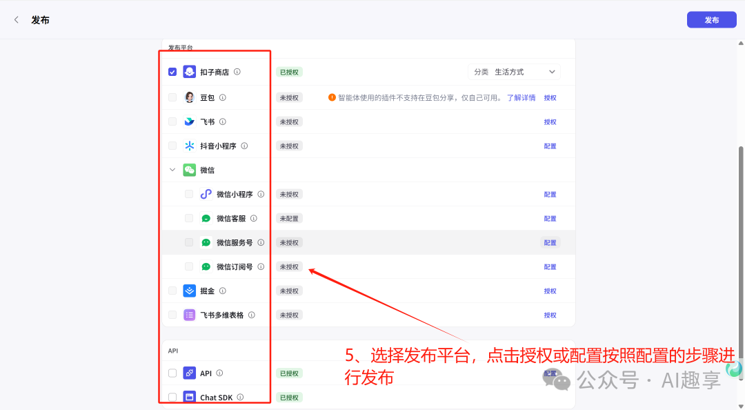The image size is (745, 410).
Task: Check the 微信客服 checkbox
Action: (189, 218)
